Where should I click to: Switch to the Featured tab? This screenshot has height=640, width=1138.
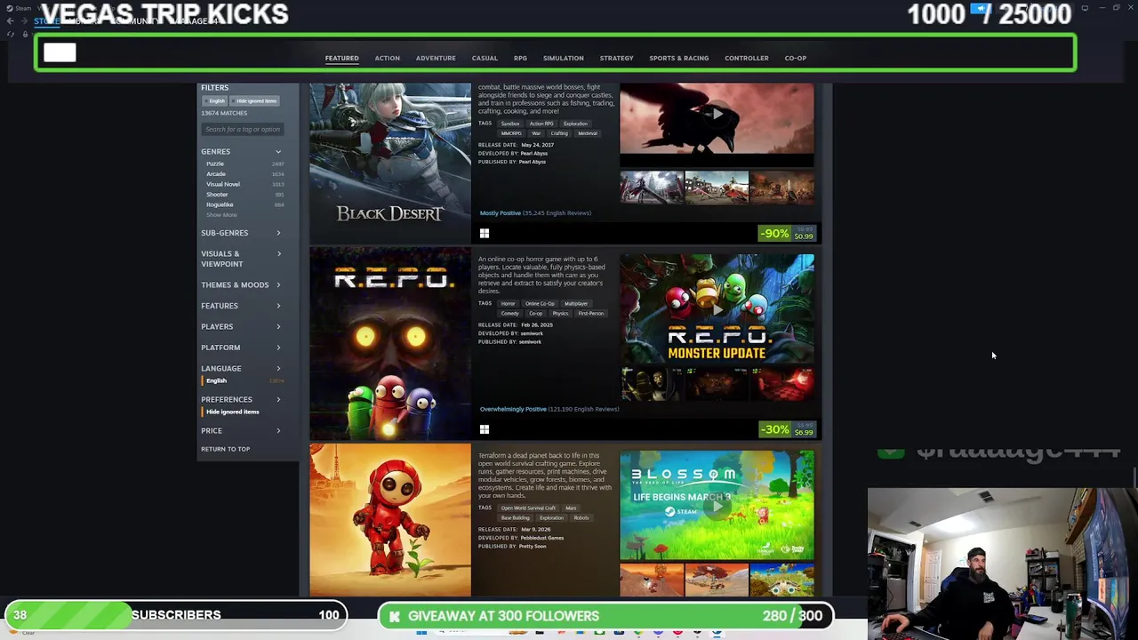(x=341, y=59)
